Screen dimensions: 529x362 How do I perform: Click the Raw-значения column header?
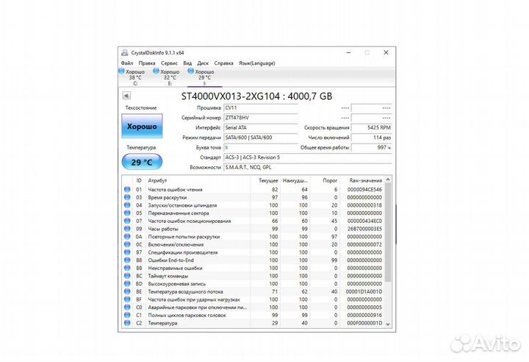362,180
